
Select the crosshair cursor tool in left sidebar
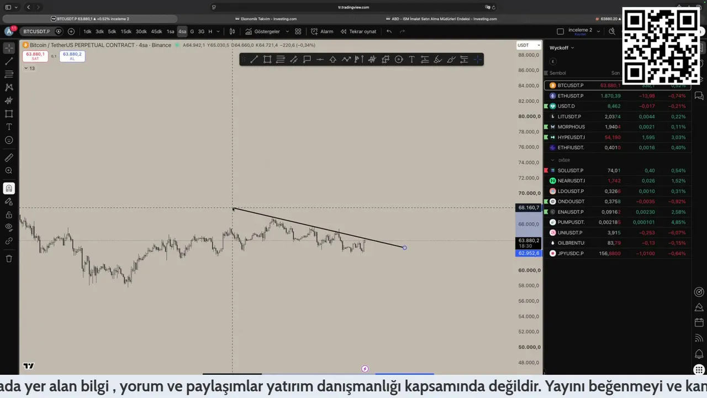point(9,48)
